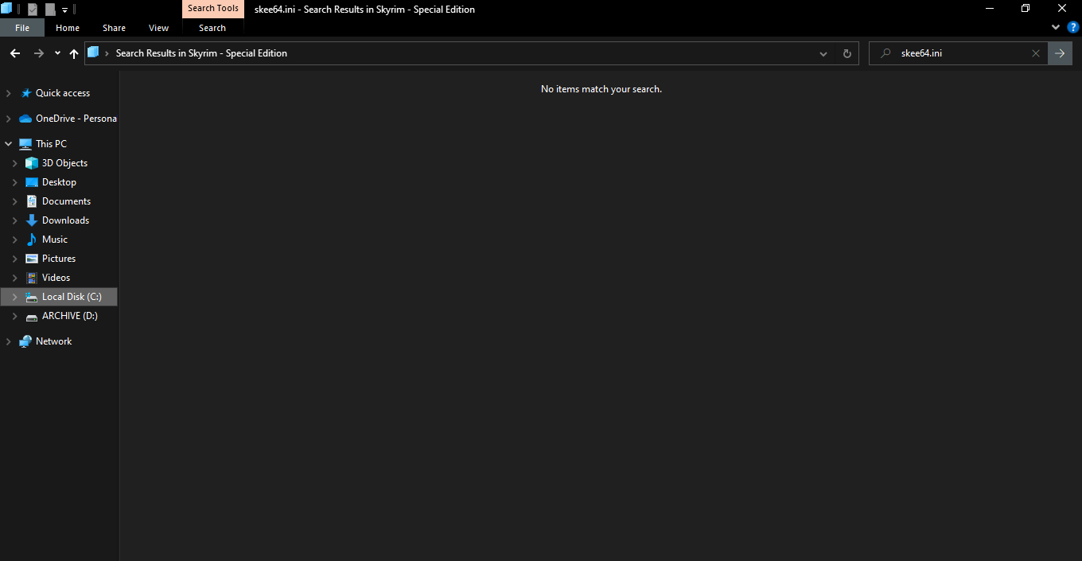Open Documents in navigation pane
Viewport: 1082px width, 561px height.
[x=66, y=201]
